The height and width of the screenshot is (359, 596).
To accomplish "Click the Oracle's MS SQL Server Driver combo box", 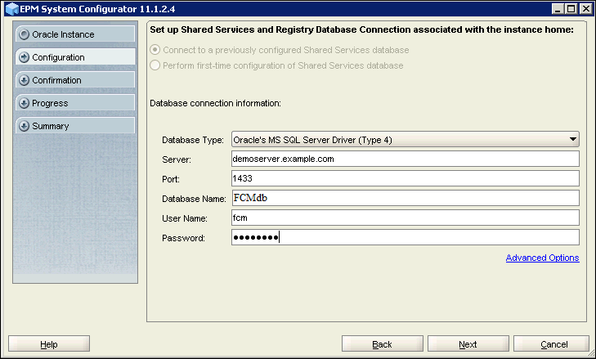I will coord(401,140).
